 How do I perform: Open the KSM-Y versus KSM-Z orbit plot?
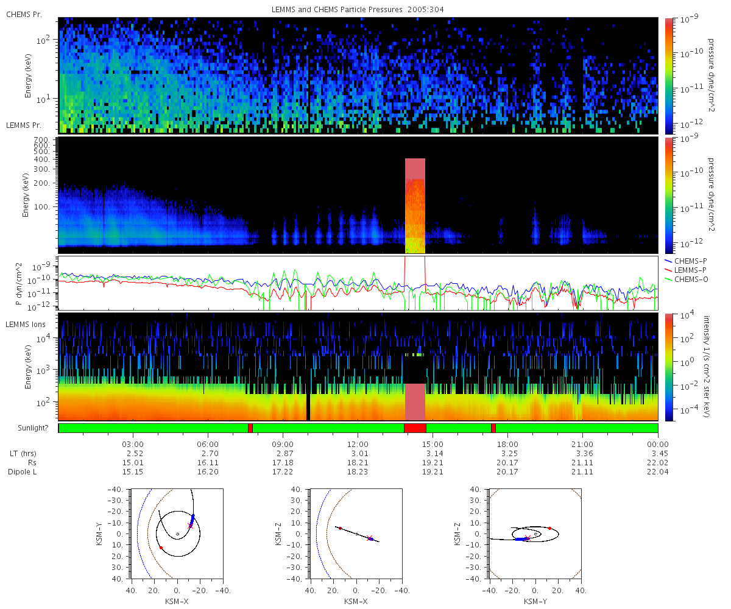[535, 534]
